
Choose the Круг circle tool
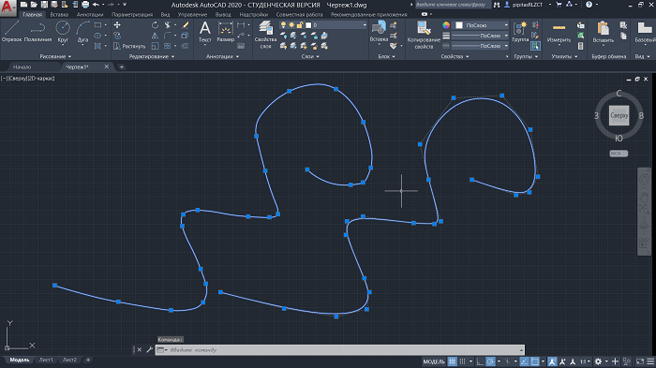click(x=63, y=32)
